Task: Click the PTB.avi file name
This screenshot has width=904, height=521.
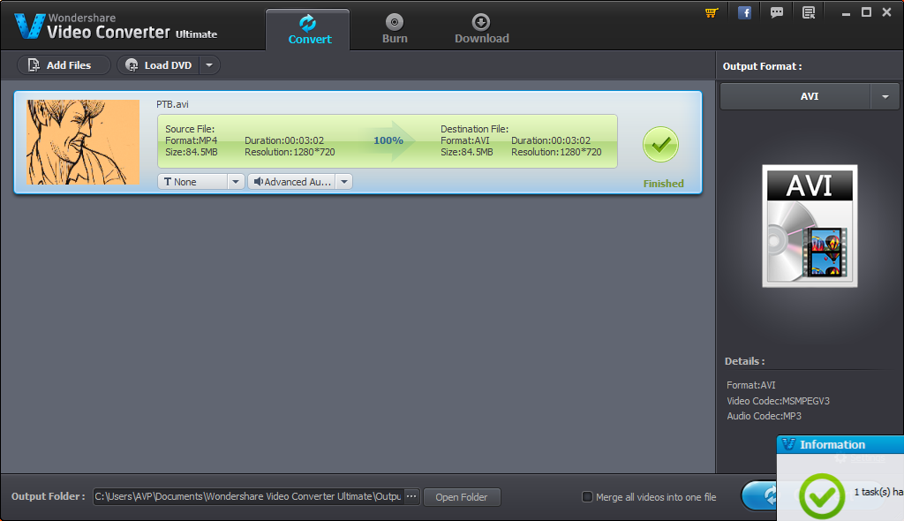Action: tap(172, 104)
